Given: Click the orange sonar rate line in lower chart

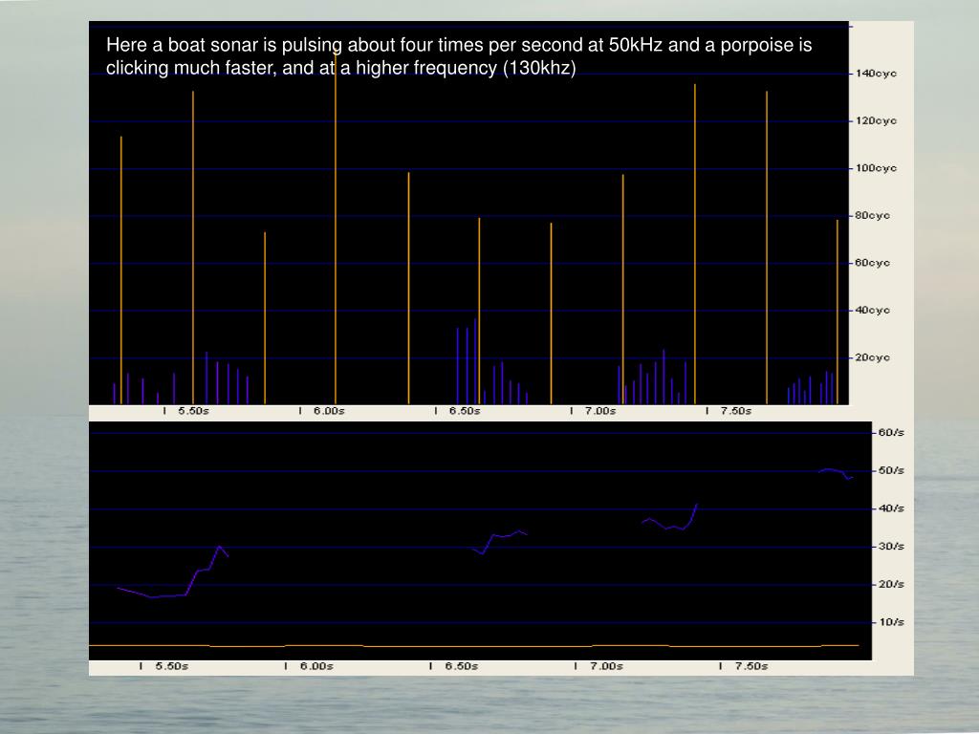Looking at the screenshot, I should (x=474, y=646).
